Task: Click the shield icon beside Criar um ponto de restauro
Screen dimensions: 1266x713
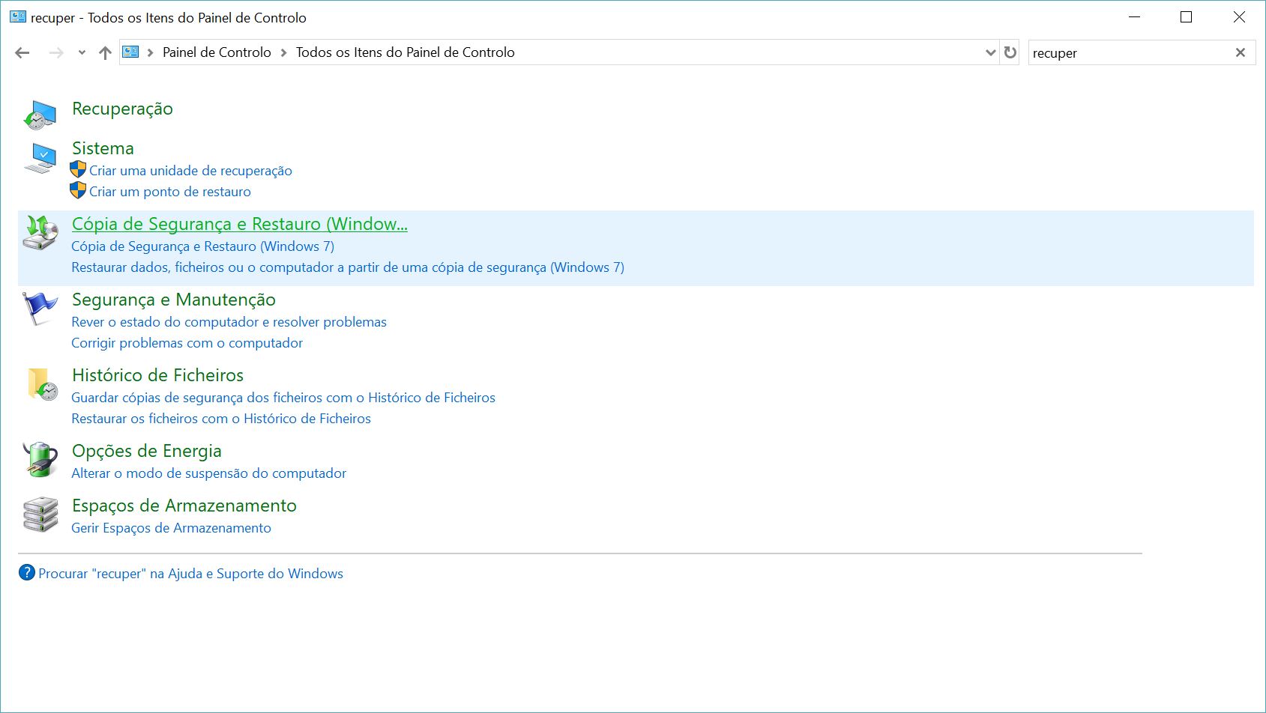Action: [x=78, y=191]
